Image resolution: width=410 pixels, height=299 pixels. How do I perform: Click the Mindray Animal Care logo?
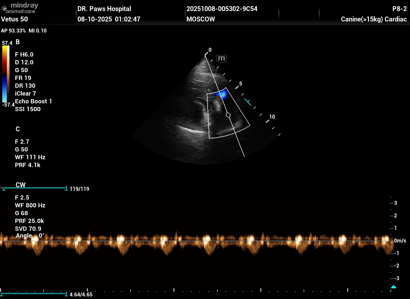[x=20, y=8]
